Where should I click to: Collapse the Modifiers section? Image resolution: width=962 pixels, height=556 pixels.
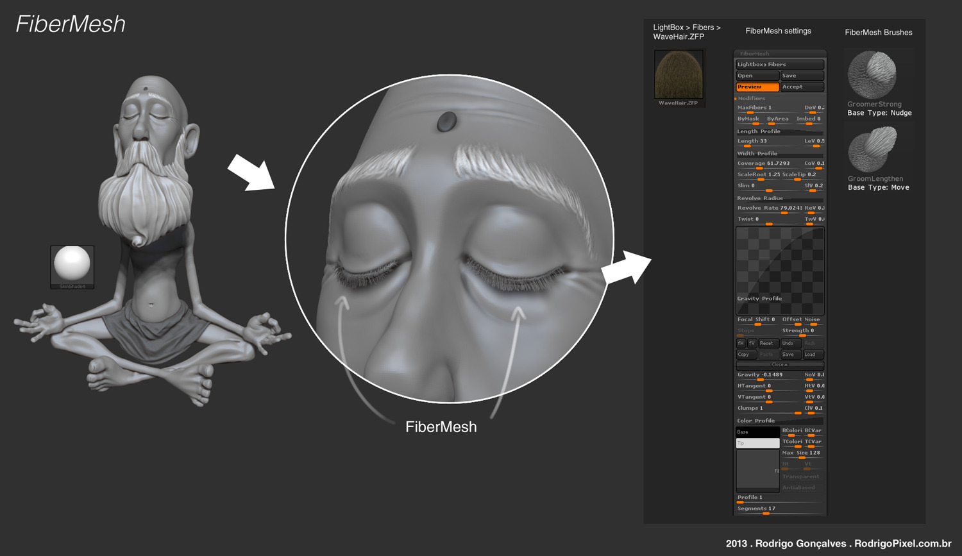pyautogui.click(x=751, y=98)
